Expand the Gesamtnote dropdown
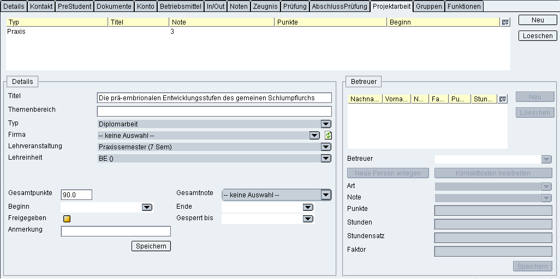 coord(326,195)
